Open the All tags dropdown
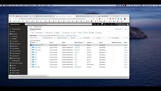 coord(103,38)
